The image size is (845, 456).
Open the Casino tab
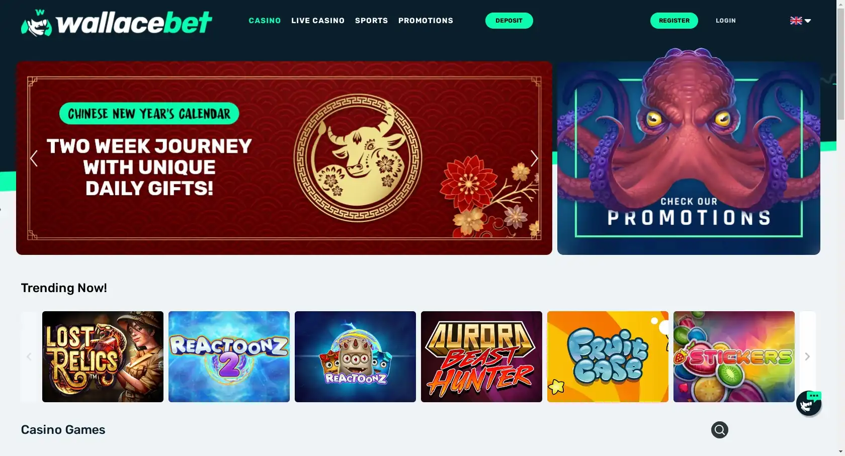[x=265, y=21]
